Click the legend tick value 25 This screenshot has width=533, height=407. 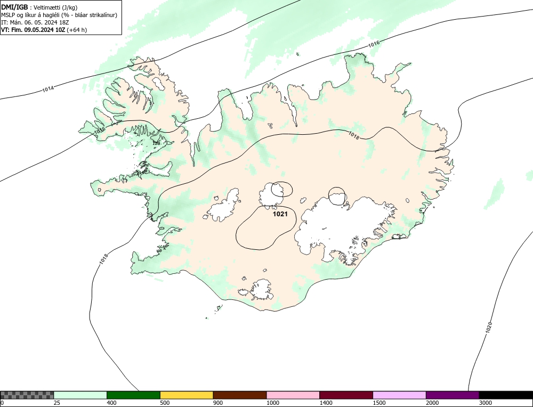[57, 403]
